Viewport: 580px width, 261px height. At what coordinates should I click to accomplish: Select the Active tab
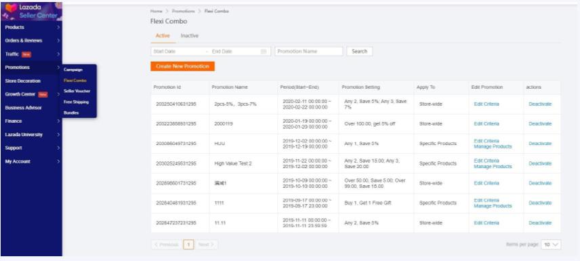point(163,36)
